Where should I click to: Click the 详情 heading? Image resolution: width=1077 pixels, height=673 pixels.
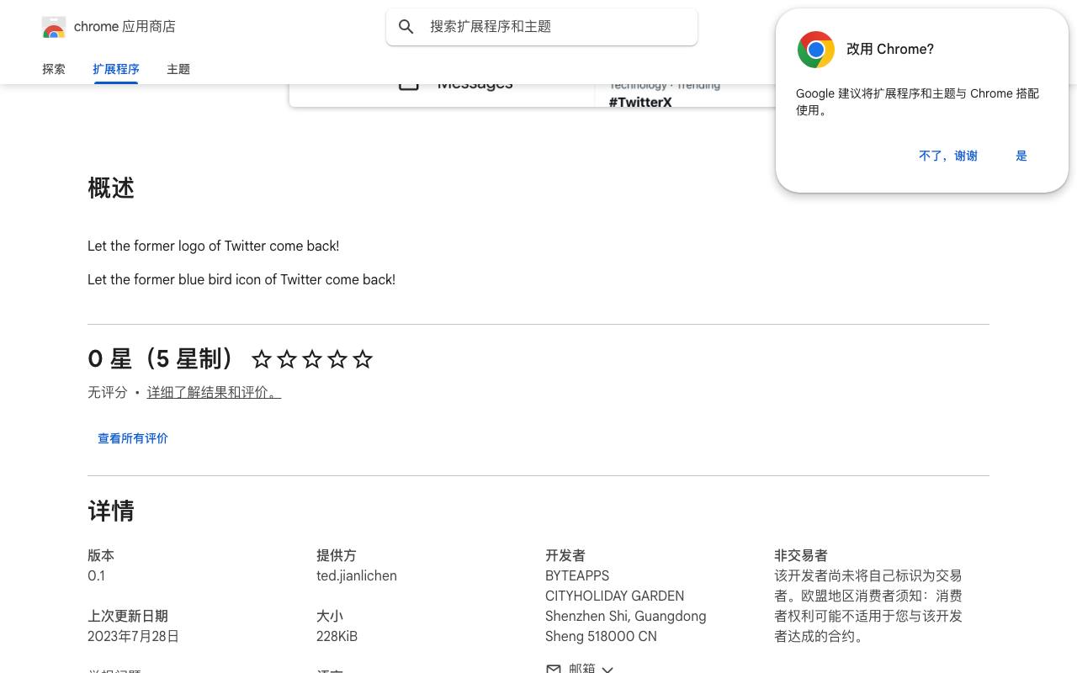coord(111,511)
